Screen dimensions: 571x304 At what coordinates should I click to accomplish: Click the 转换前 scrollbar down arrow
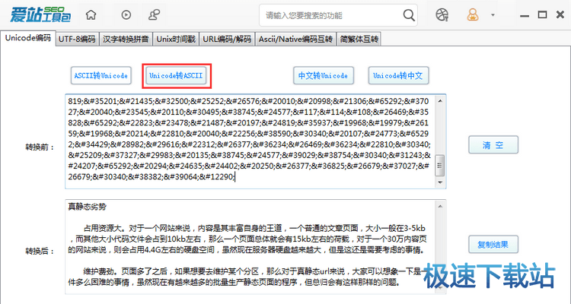[x=440, y=182]
